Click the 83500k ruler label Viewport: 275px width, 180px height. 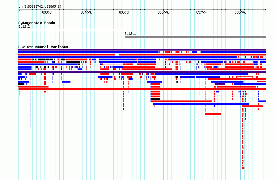tap(125, 12)
